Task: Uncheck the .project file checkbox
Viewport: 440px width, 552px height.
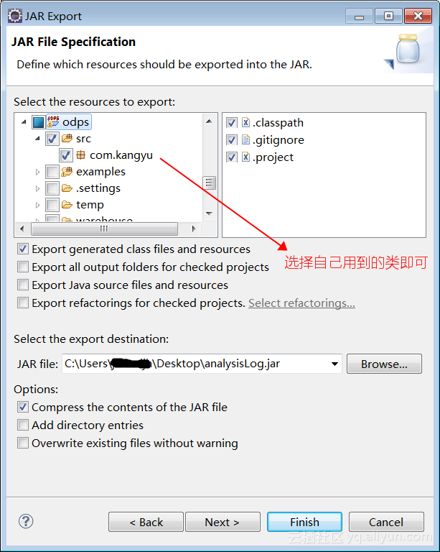Action: coord(231,157)
